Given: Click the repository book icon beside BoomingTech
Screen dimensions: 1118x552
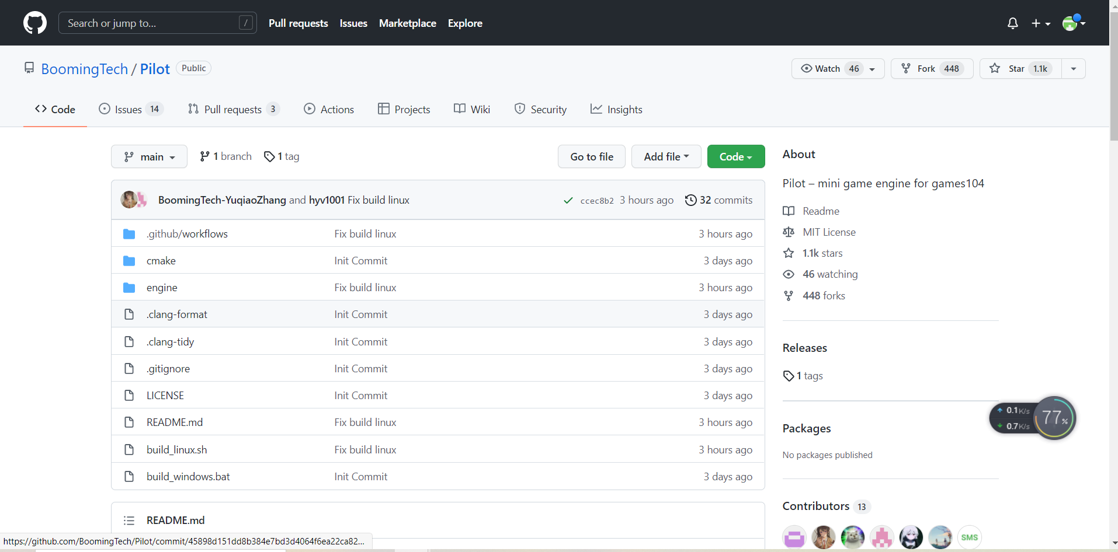Looking at the screenshot, I should pyautogui.click(x=29, y=68).
